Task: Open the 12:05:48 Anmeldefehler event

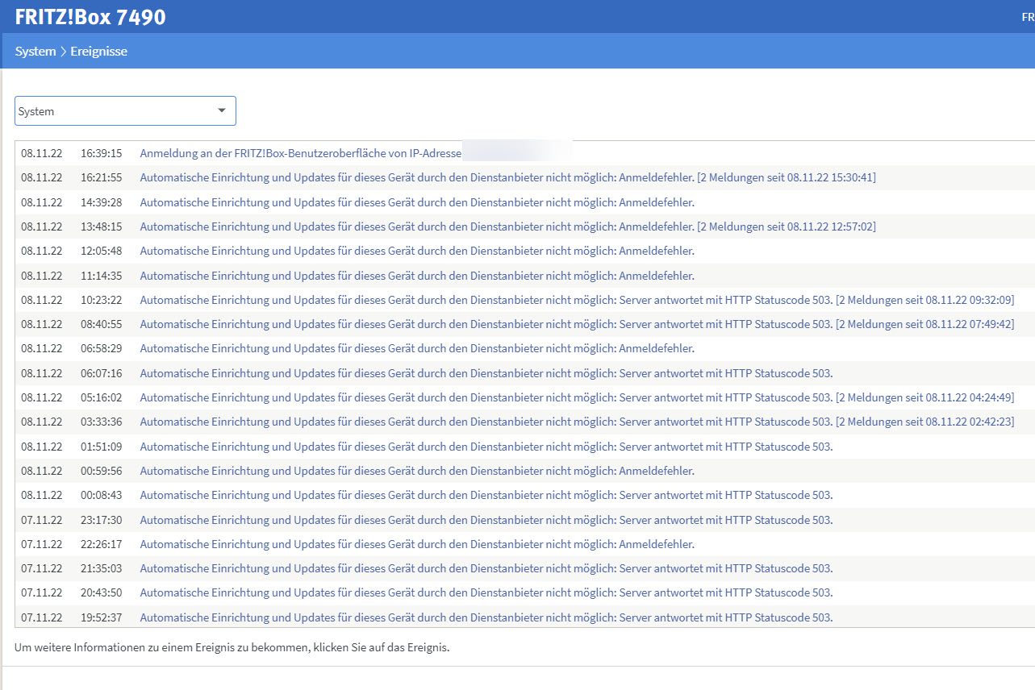Action: 417,251
